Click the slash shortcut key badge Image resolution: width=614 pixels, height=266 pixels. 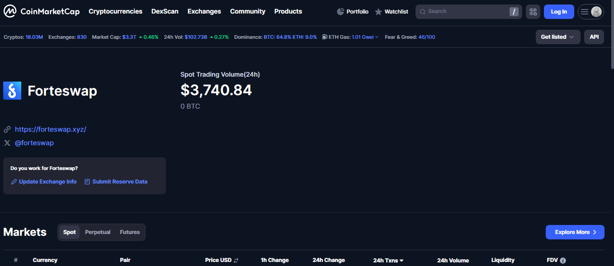tap(514, 12)
